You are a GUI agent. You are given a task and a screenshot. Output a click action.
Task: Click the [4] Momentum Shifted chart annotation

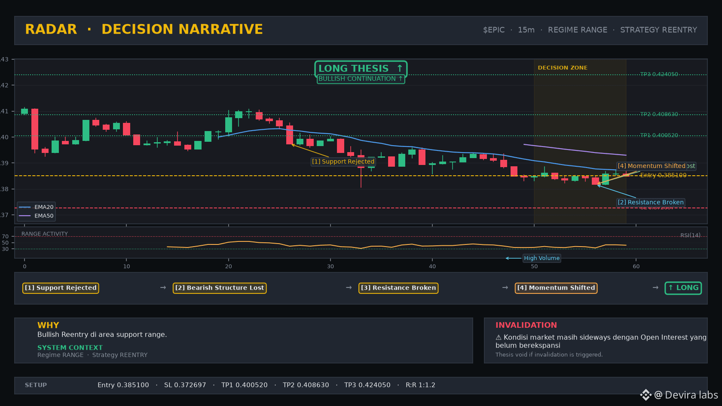tap(652, 166)
